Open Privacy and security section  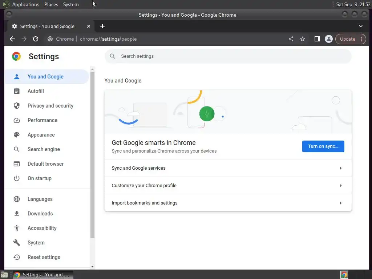click(x=47, y=106)
